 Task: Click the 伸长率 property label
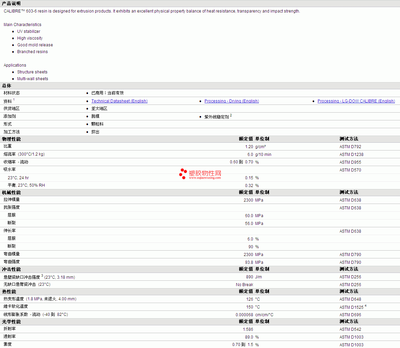[x=9, y=231]
